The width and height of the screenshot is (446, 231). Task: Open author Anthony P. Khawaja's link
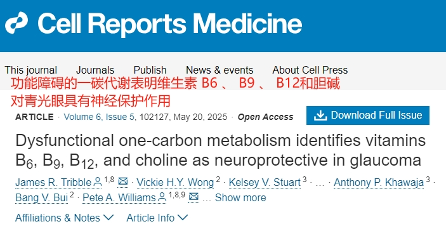pyautogui.click(x=379, y=182)
